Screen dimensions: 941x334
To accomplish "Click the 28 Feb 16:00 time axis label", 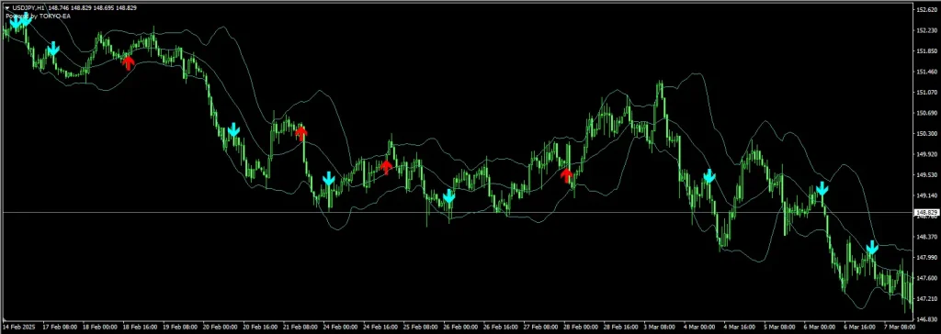I will tap(622, 328).
